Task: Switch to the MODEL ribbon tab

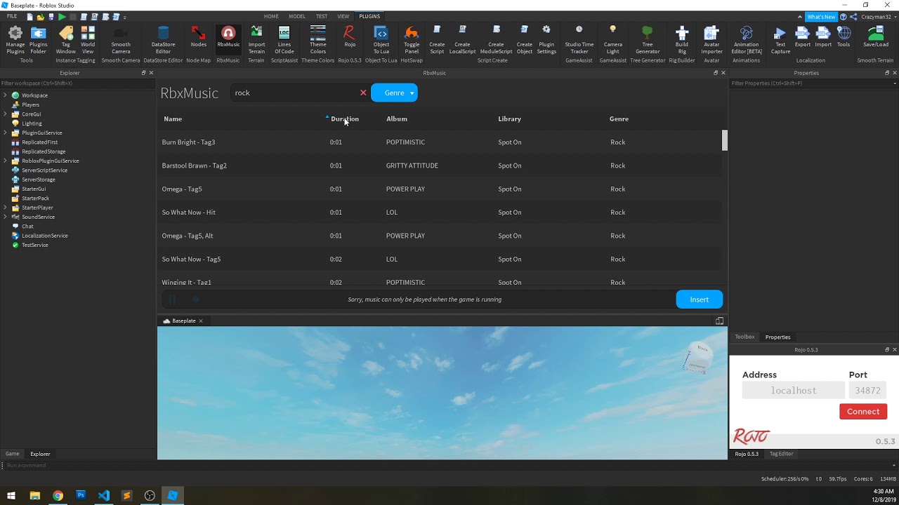Action: [x=297, y=16]
